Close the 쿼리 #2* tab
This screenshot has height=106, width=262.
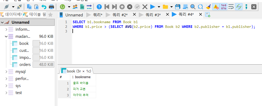(134, 15)
